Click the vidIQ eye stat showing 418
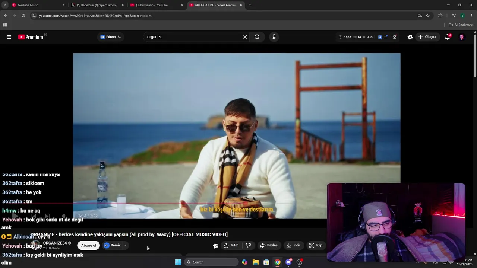477x268 pixels. pos(368,37)
